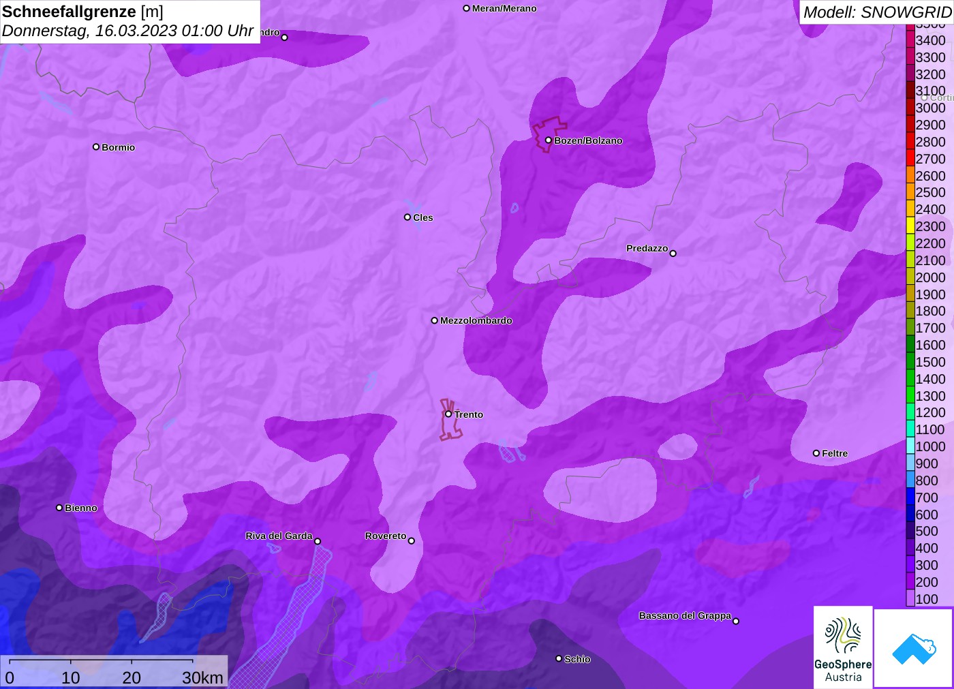Click the '800' legend value

pyautogui.click(x=927, y=480)
